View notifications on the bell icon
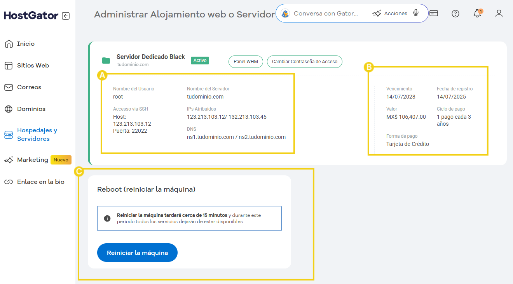This screenshot has height=284, width=513. point(477,14)
